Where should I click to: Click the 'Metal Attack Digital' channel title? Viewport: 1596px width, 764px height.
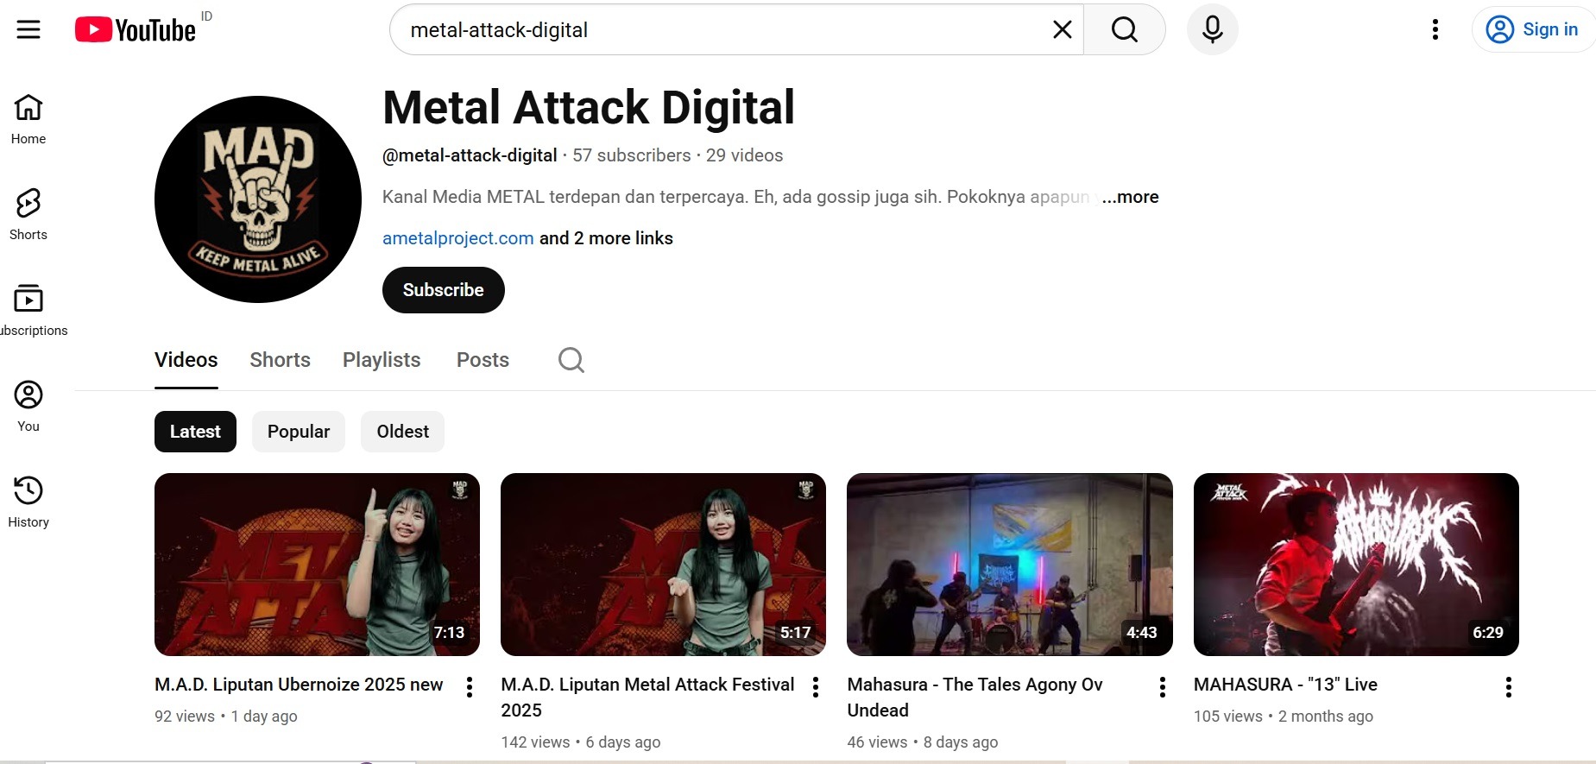(589, 107)
